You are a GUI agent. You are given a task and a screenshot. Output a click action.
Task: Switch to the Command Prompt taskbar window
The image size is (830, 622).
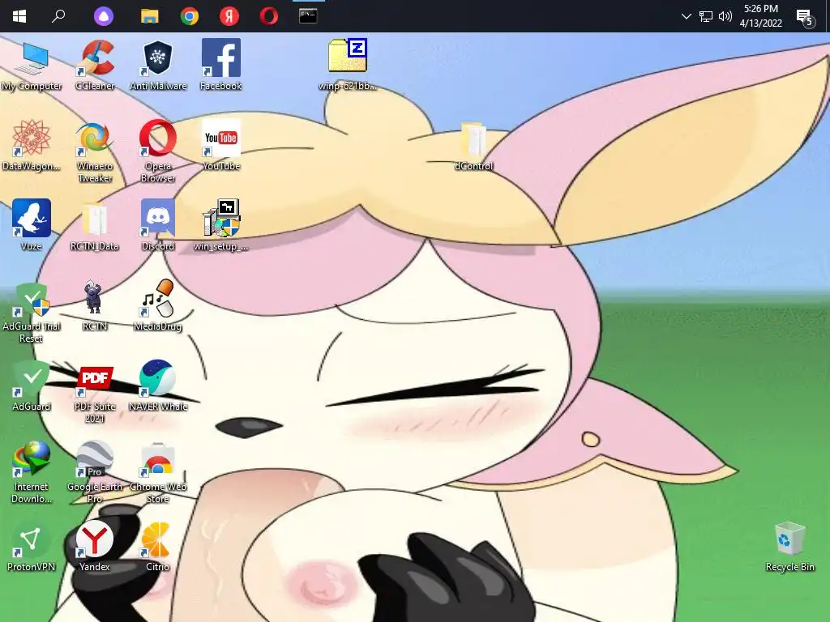tap(308, 16)
